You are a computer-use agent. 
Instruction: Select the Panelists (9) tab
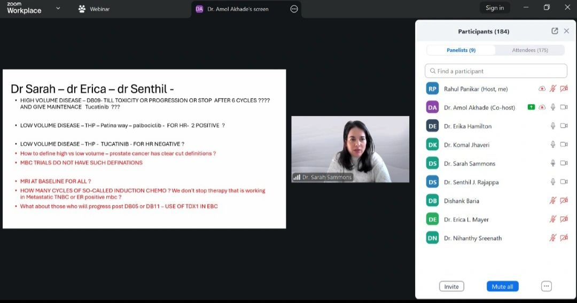[461, 50]
